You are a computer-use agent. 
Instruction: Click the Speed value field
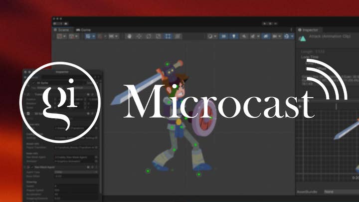76,186
